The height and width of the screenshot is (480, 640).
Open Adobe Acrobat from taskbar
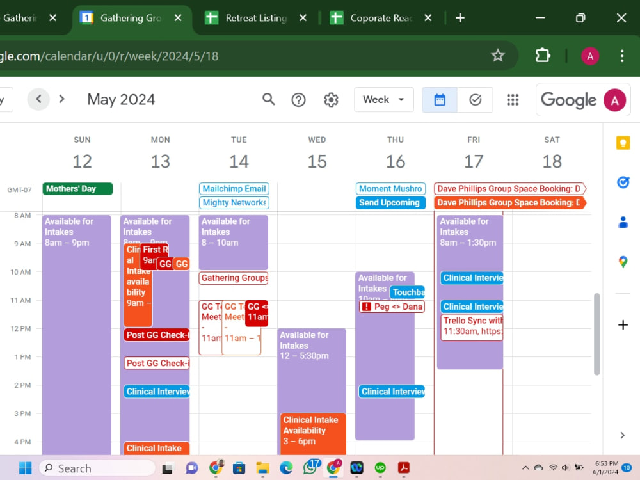[x=404, y=468]
